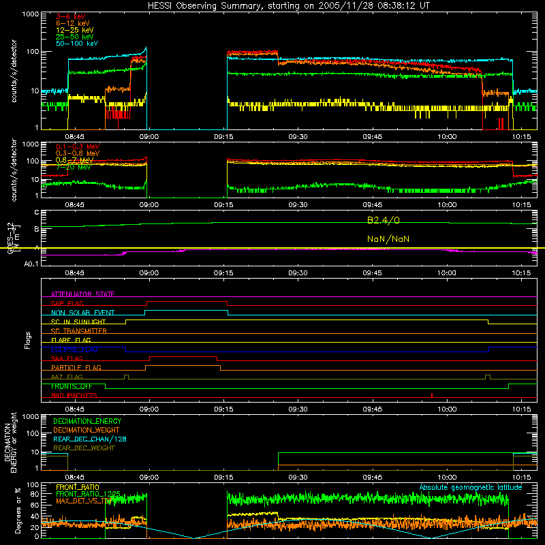Click the 0.1-0.3 MeV legend entry
Viewport: 545px width, 545px height.
(78, 146)
